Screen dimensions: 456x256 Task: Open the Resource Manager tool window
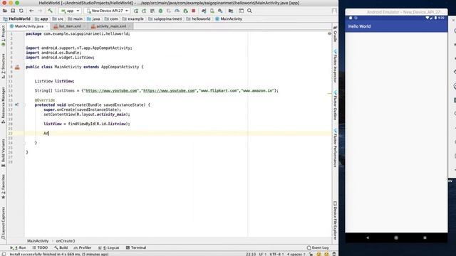point(3,105)
